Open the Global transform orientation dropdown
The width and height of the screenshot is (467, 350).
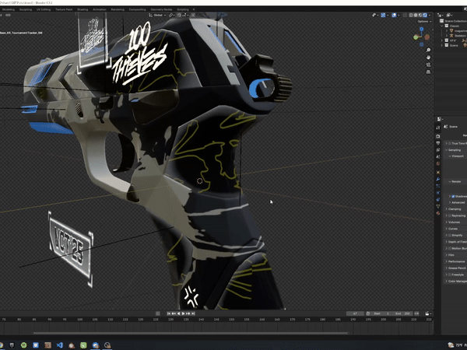pos(157,15)
